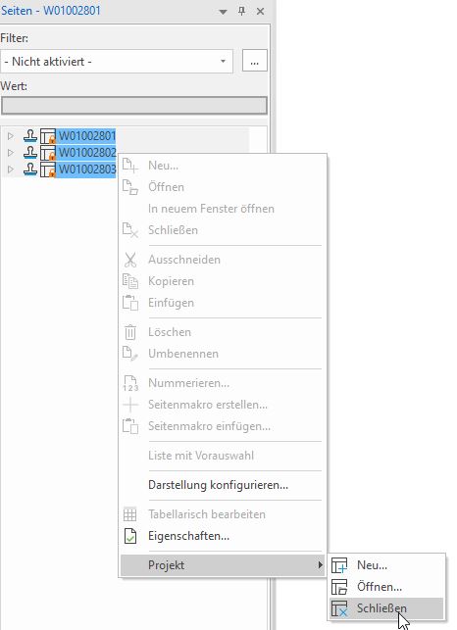Viewport: 457px width, 630px height.
Task: Expand the W01002803 tree node
Action: coord(11,170)
